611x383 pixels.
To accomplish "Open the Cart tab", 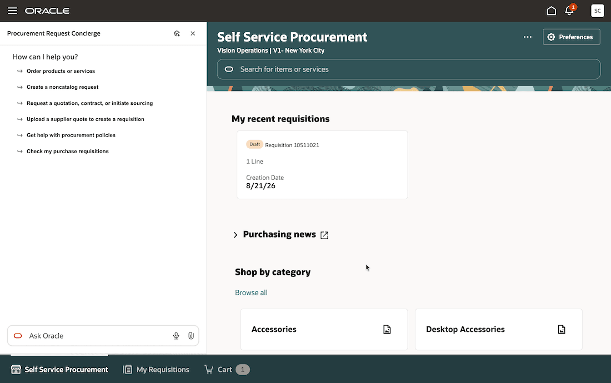I will coord(227,369).
